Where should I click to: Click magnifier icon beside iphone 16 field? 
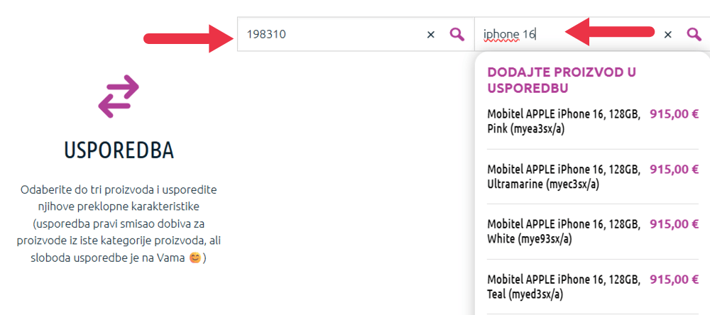pos(694,34)
